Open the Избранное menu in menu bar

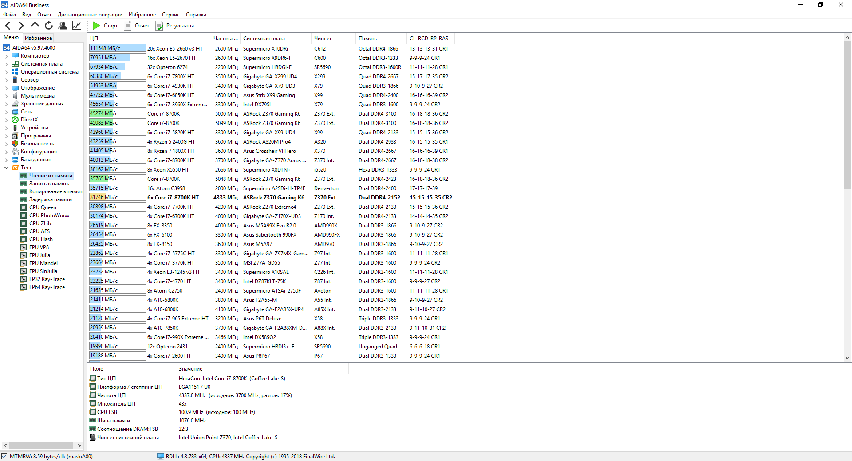tap(142, 15)
